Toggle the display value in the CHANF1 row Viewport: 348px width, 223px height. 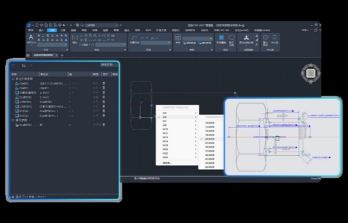point(104,83)
